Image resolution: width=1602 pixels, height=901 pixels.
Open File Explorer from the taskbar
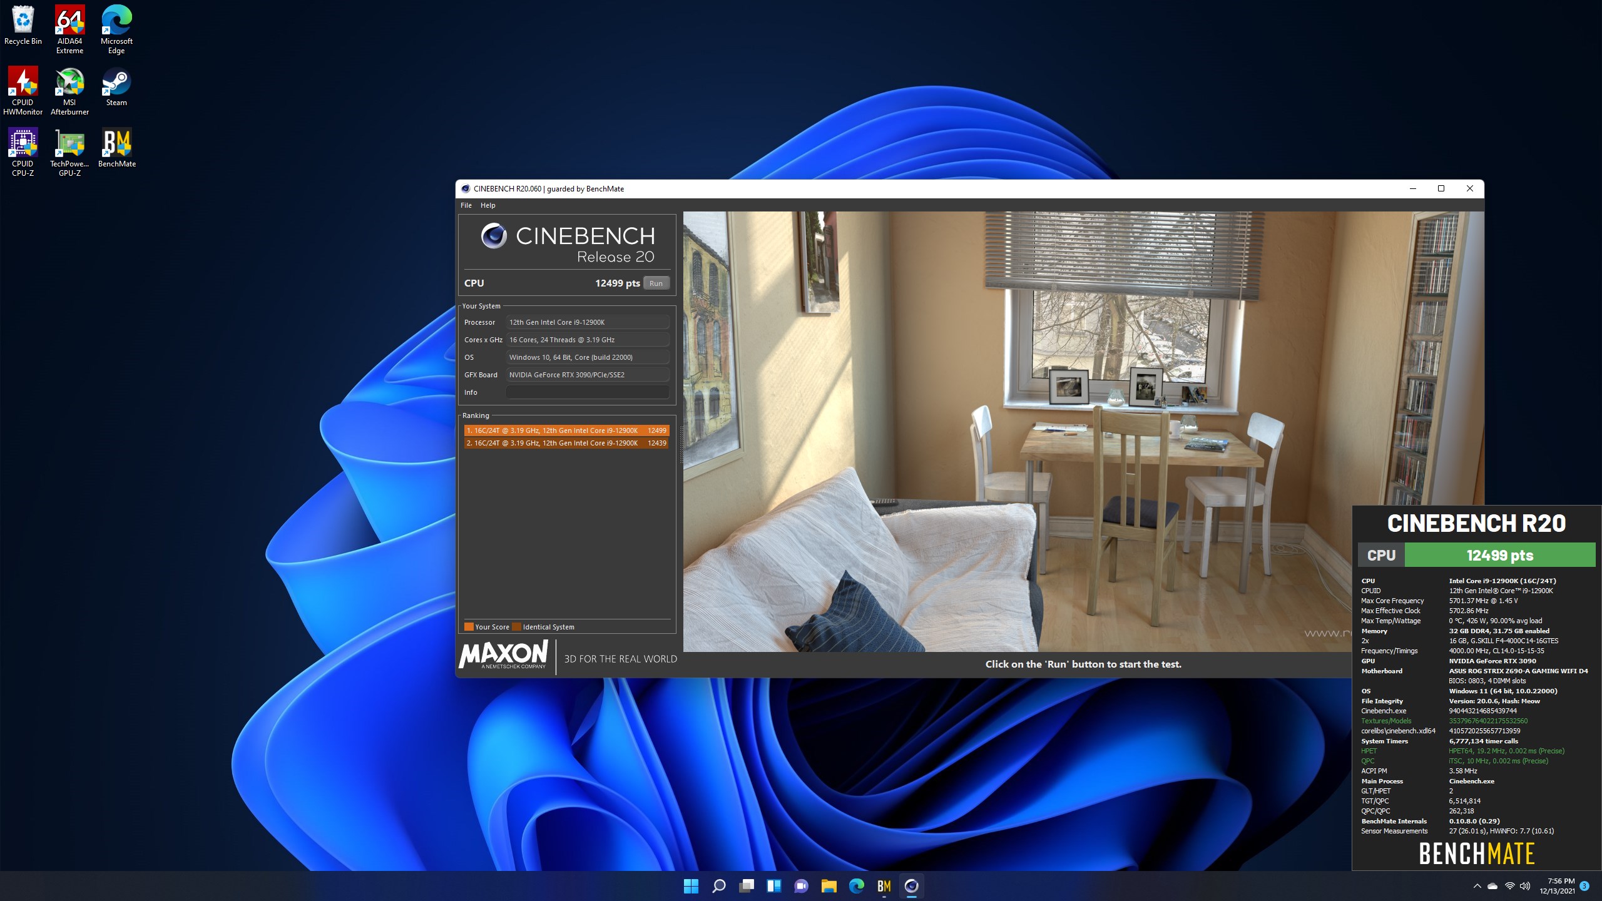tap(829, 886)
